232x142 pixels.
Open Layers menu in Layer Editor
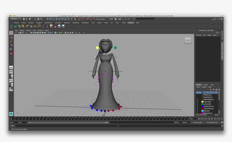198,87
